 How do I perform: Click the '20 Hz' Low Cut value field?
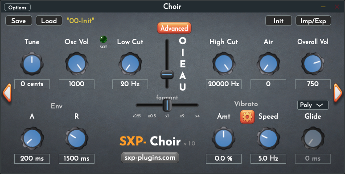[130, 84]
